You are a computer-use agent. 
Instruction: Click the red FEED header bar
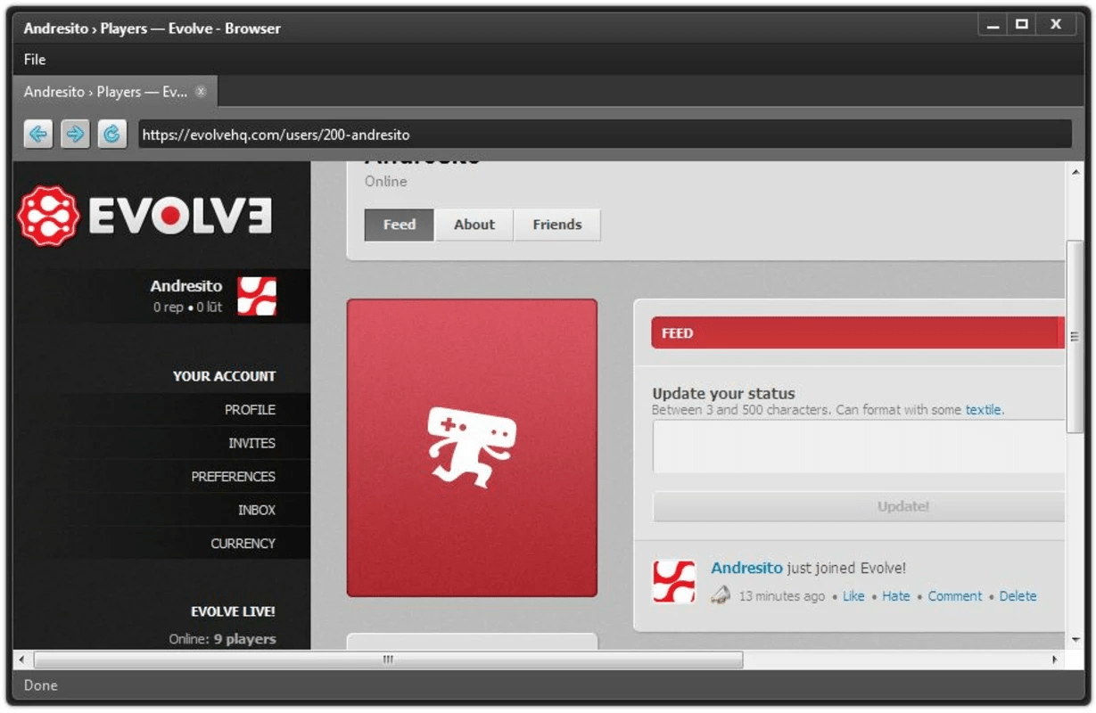coord(858,332)
